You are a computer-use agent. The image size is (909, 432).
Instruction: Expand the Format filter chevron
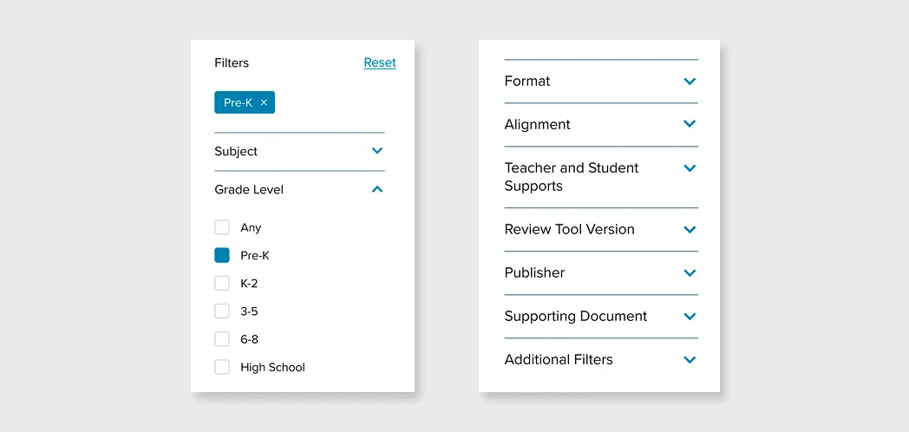[690, 82]
